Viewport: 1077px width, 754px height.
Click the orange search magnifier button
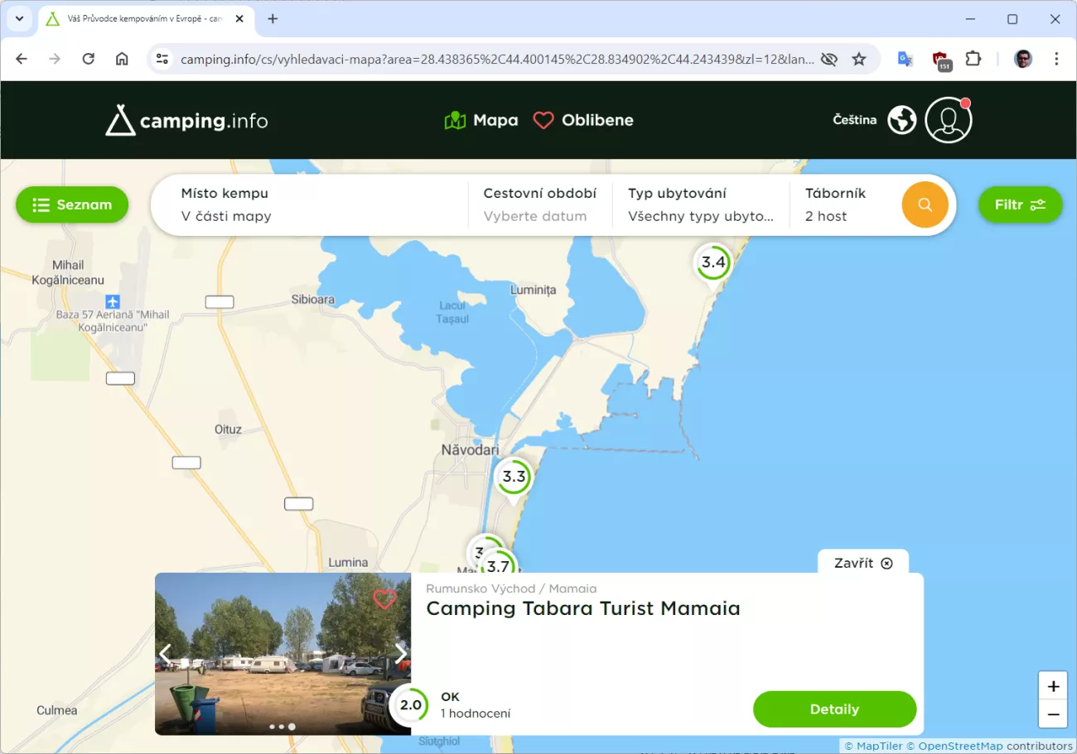[x=925, y=204]
